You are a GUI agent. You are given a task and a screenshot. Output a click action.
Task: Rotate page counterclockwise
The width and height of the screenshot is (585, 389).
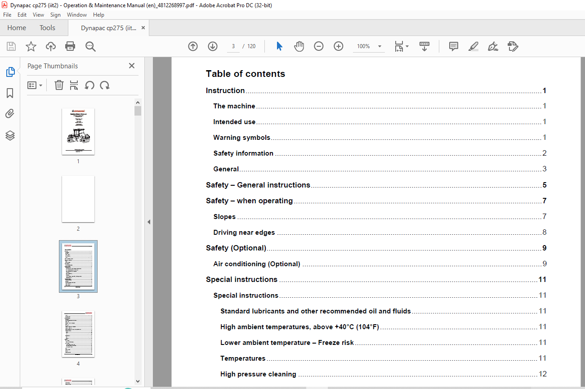[89, 85]
